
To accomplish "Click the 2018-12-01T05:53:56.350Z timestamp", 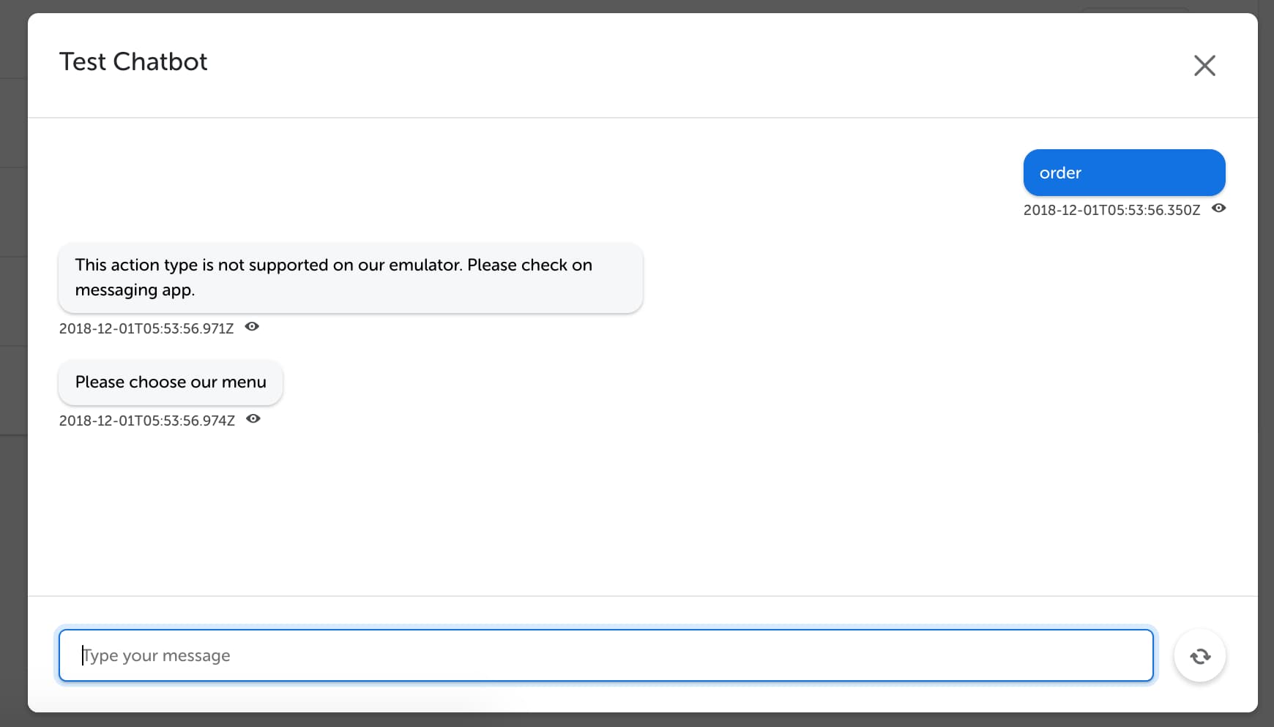I will [x=1111, y=210].
